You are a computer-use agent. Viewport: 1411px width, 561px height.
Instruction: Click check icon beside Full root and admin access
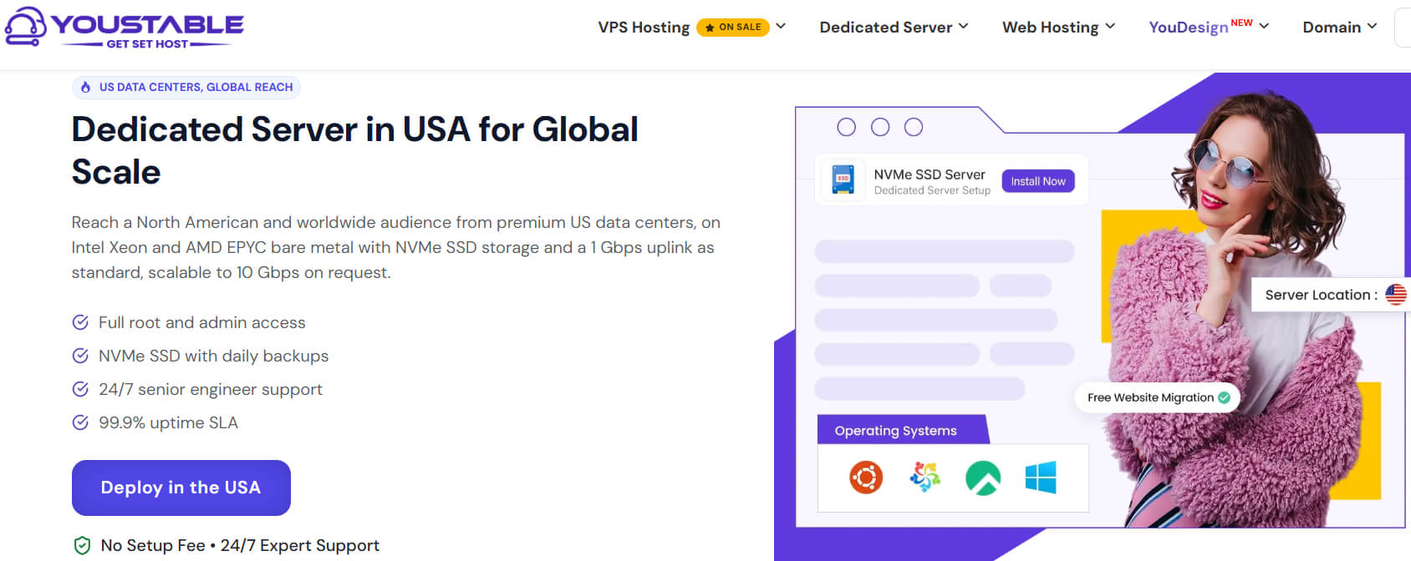[80, 322]
